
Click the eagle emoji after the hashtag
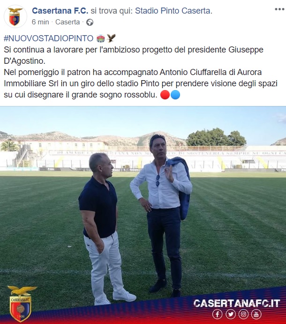tap(111, 38)
